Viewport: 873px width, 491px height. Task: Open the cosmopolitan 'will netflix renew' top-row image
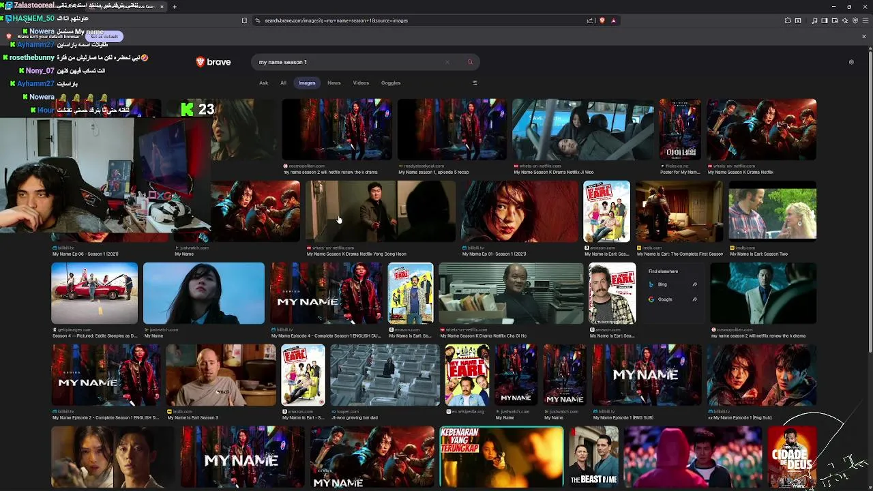click(337, 130)
